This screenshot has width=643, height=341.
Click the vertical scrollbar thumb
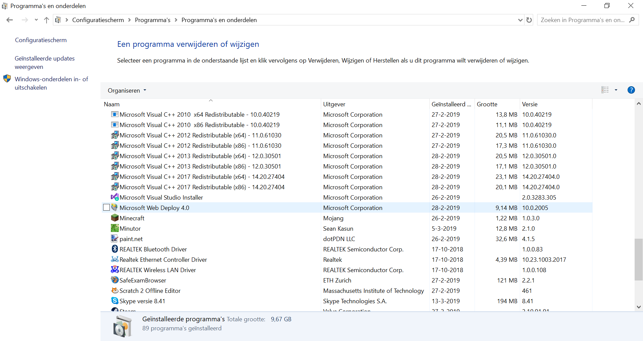(639, 259)
